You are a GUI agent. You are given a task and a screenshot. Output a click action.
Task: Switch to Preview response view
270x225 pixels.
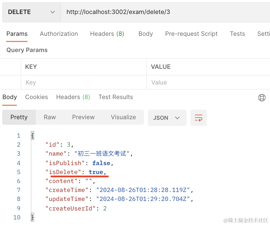83,117
